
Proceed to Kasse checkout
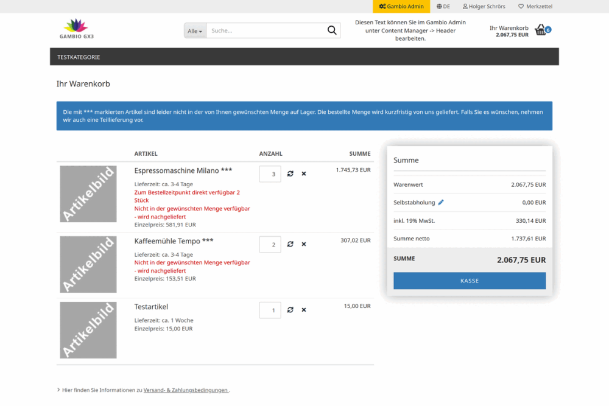coord(470,281)
